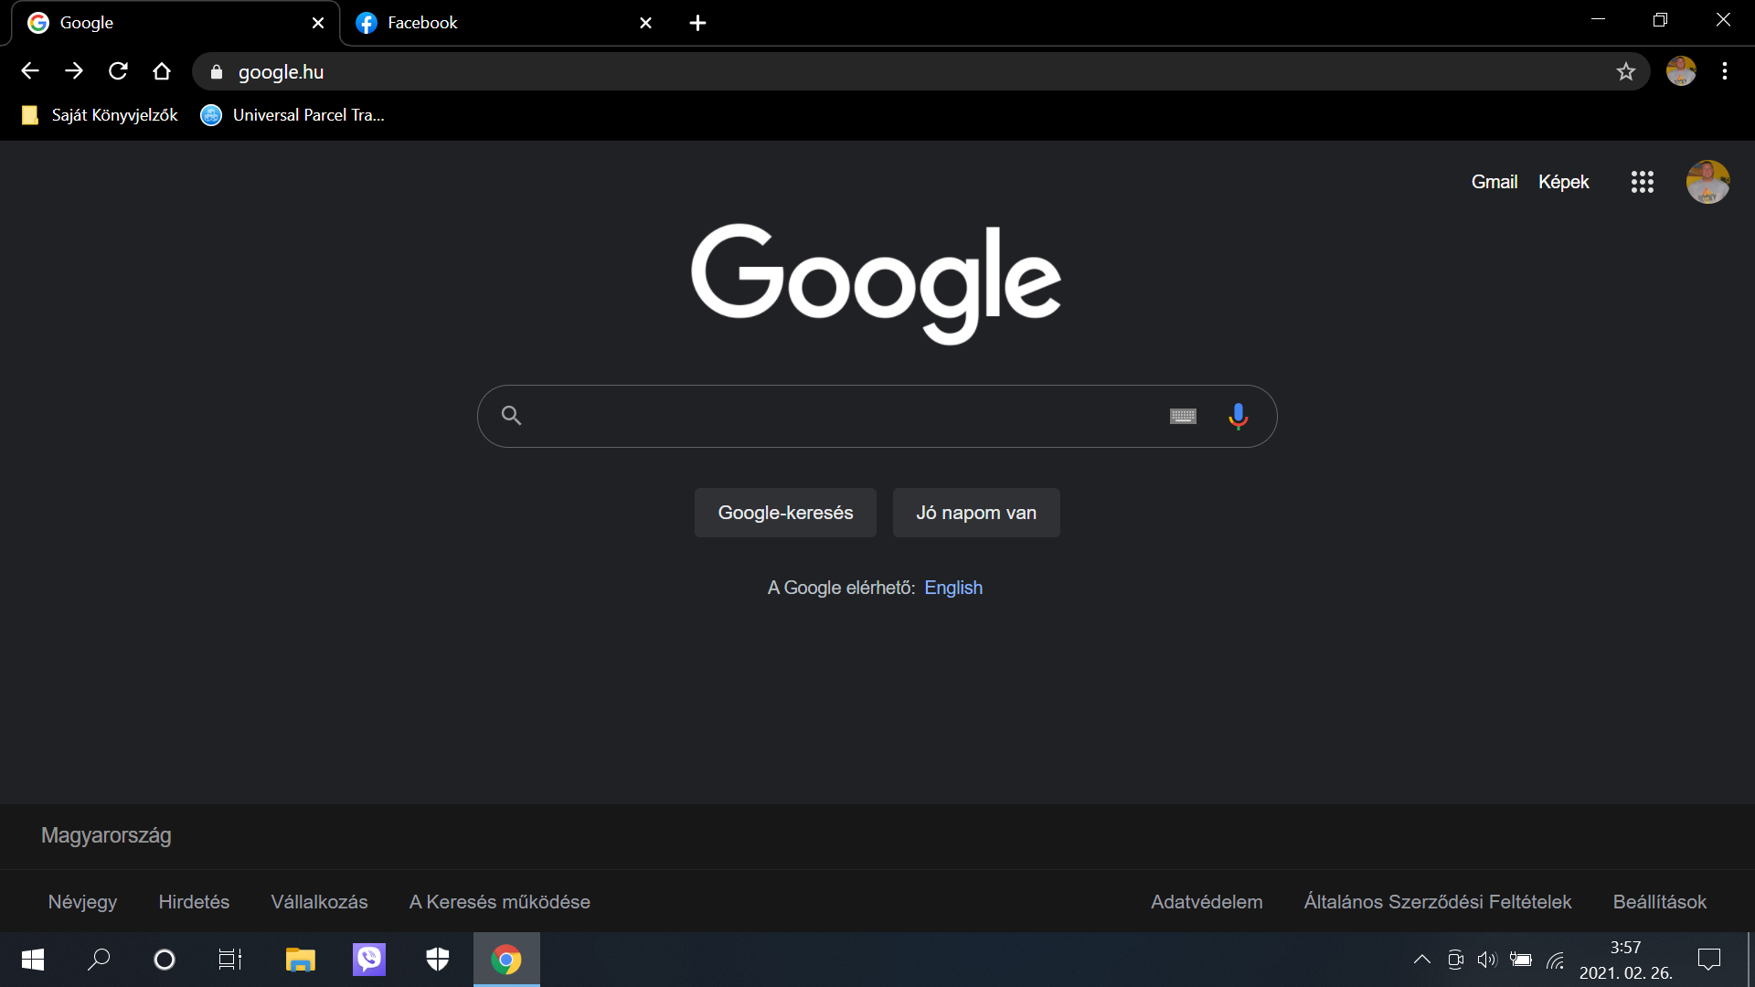Show hidden system tray icons

coord(1421,959)
